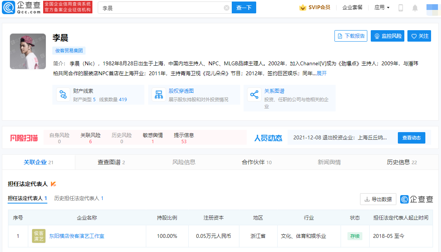Open the 股权穿透图 link
The height and width of the screenshot is (252, 441).
click(x=181, y=91)
